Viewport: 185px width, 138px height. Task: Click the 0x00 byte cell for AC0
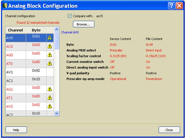tap(36, 47)
